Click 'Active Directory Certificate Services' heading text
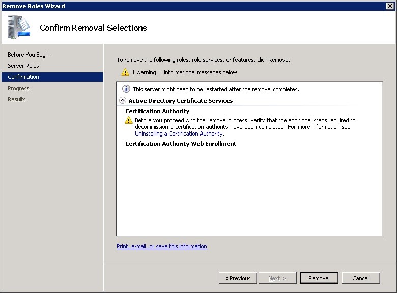Image resolution: width=397 pixels, height=293 pixels. 181,100
